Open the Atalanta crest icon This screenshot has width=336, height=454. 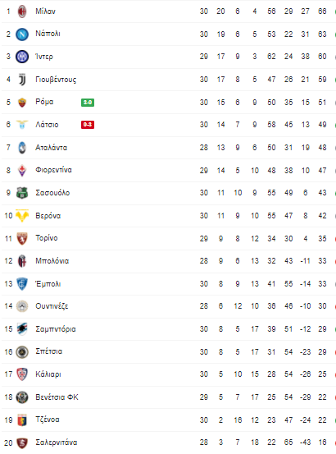(22, 148)
